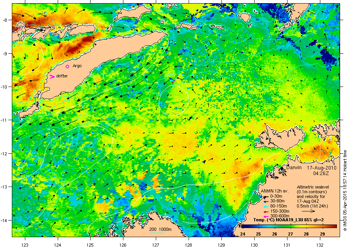Click the temperature color bar
Image resolution: width=348 pixels, height=249 pixels.
coord(289,226)
